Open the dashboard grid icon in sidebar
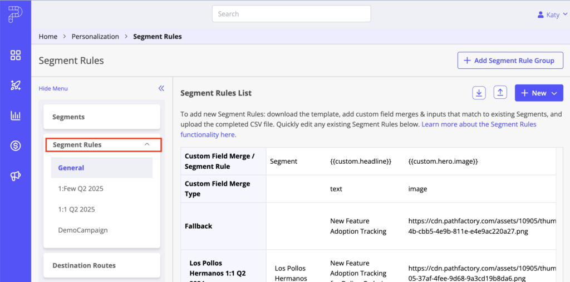The width and height of the screenshot is (570, 282). coord(16,56)
